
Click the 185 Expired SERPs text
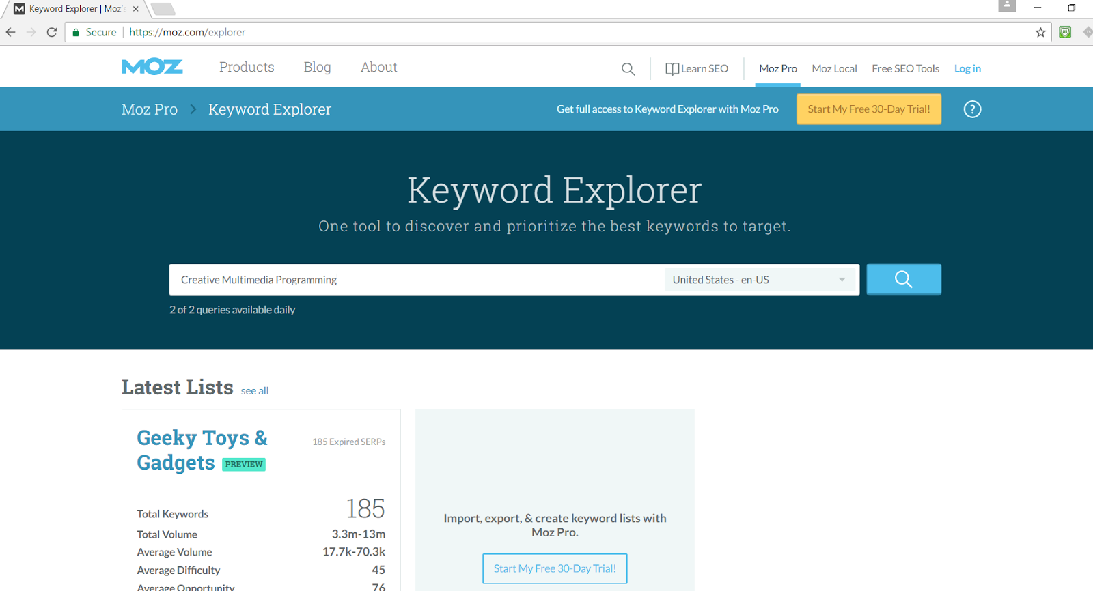[349, 442]
